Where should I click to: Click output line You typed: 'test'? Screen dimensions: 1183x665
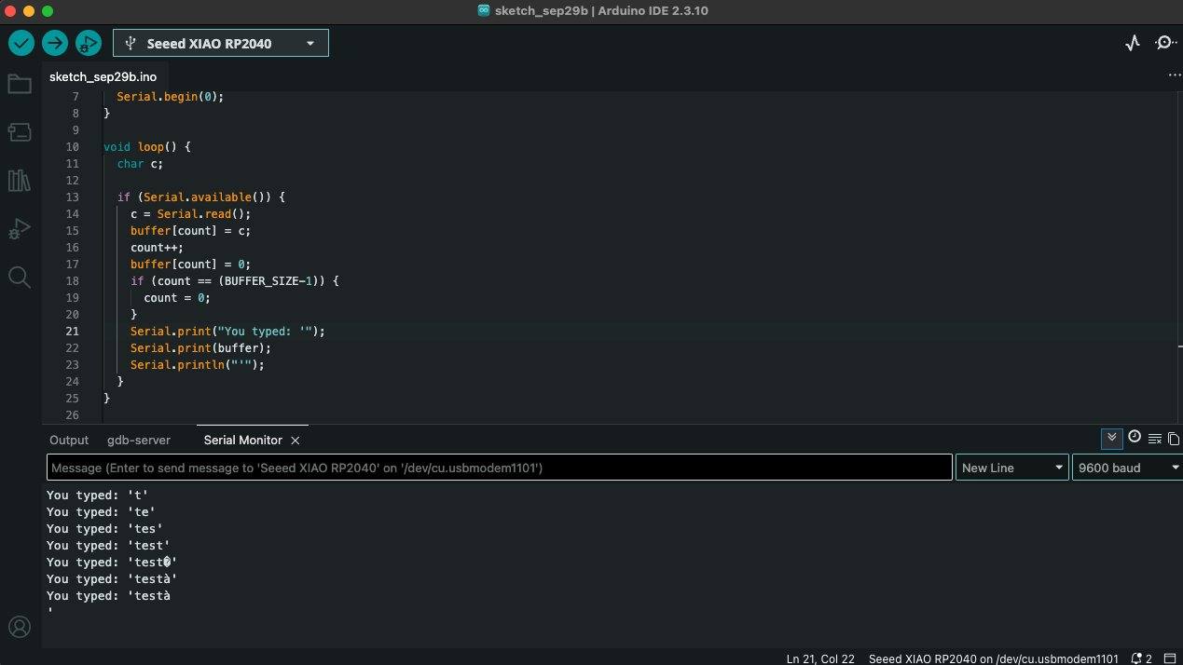(108, 546)
